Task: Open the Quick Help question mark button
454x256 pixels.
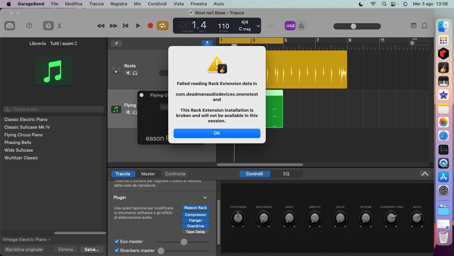Action: [29, 26]
